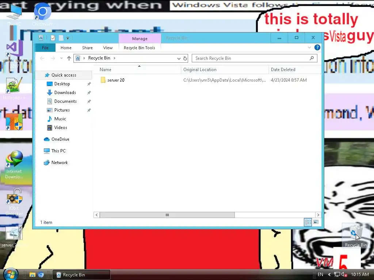The width and height of the screenshot is (374, 280).
Task: Unpin Pictures using its pin icon
Action: [89, 110]
